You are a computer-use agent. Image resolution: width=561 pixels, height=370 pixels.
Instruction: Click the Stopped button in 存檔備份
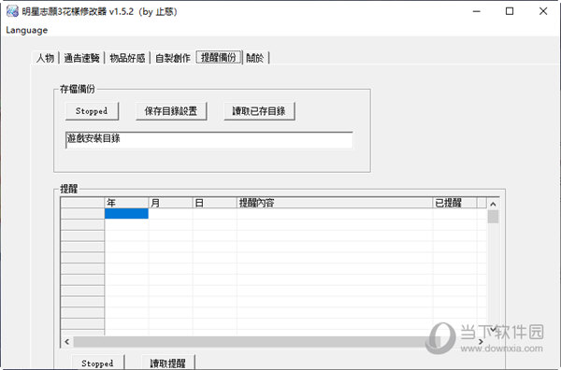(x=92, y=111)
